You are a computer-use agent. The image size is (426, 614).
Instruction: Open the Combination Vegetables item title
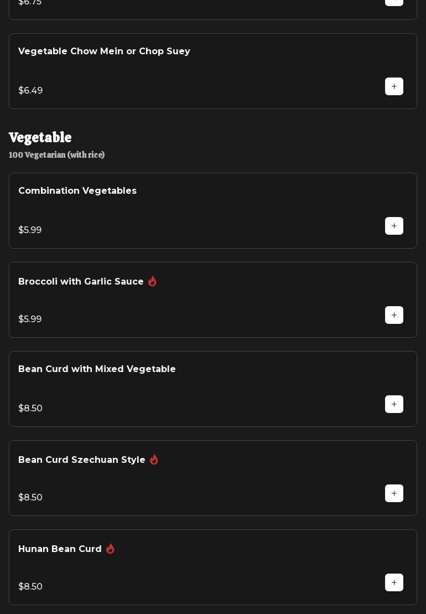click(77, 191)
